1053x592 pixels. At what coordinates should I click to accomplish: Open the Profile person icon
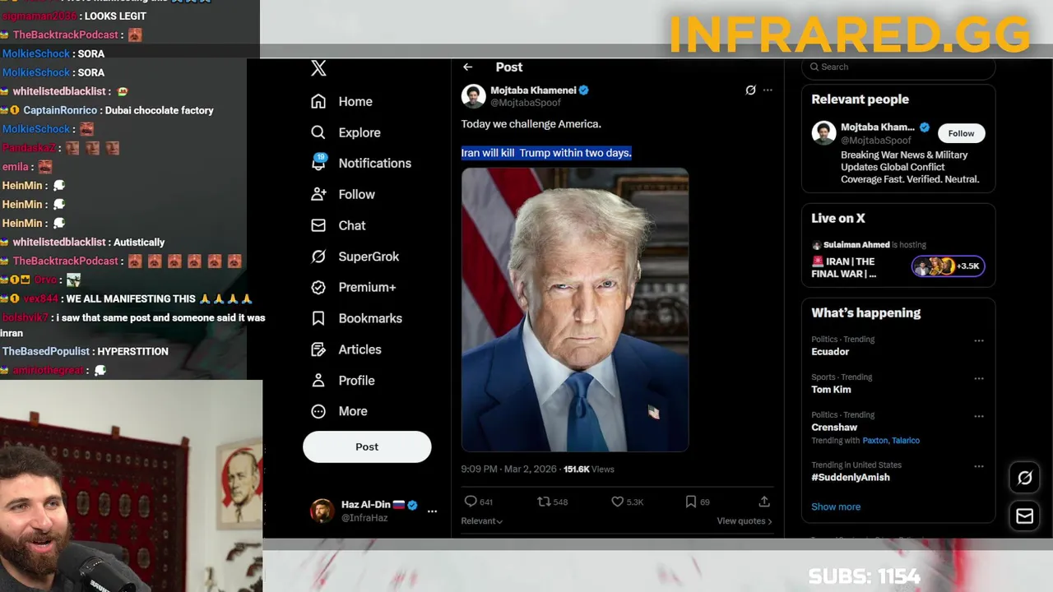(318, 381)
